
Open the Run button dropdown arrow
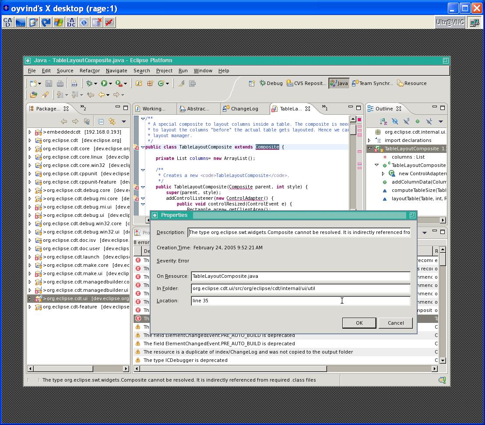(x=110, y=84)
